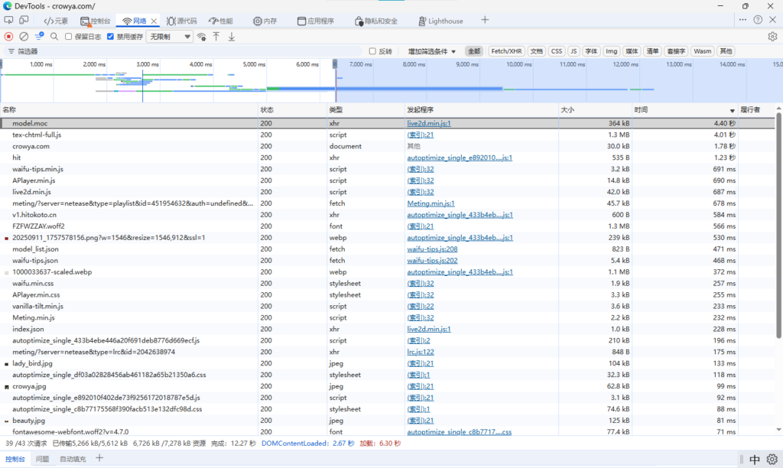Select the inspect element tool
Screen dimensions: 783x468
[x=9, y=21]
